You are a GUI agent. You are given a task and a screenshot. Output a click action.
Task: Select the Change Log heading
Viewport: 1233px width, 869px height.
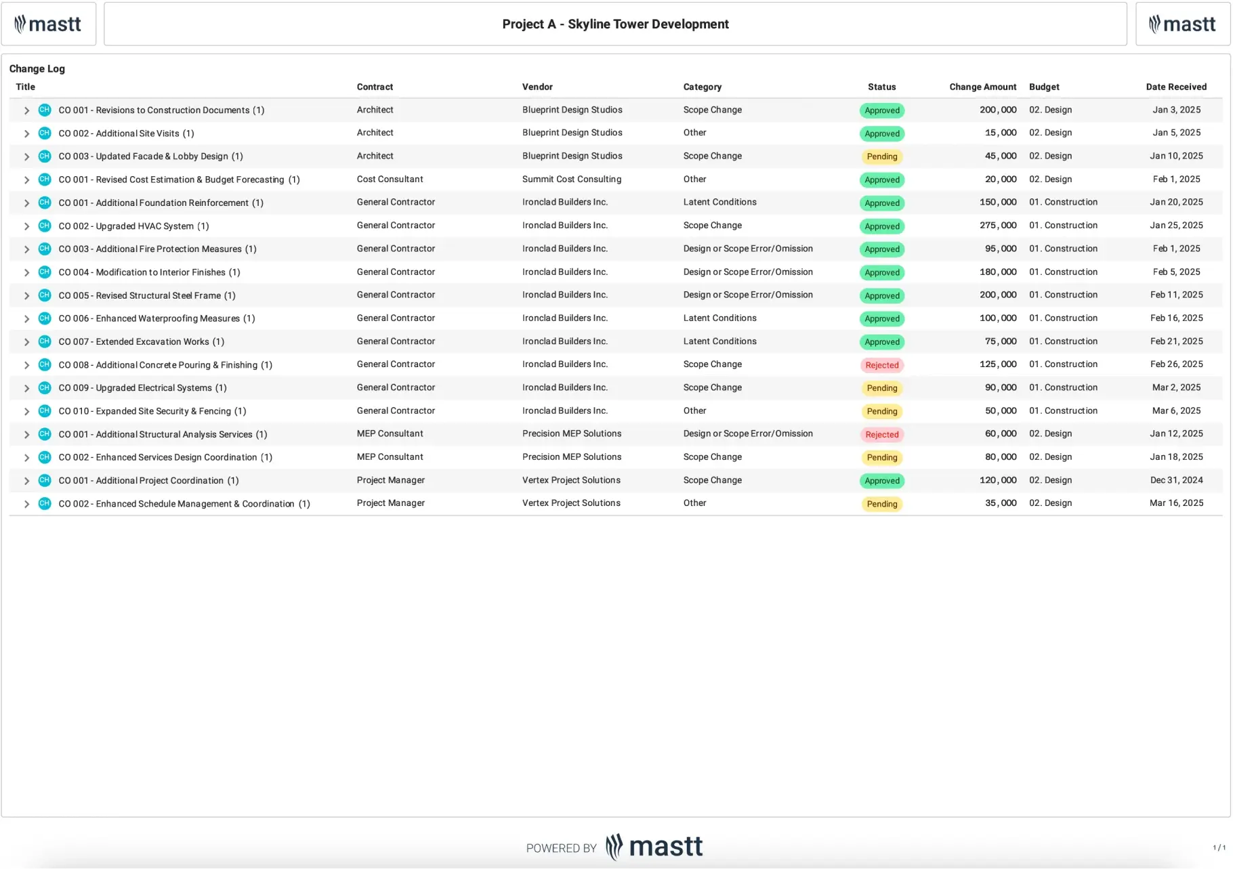click(37, 68)
